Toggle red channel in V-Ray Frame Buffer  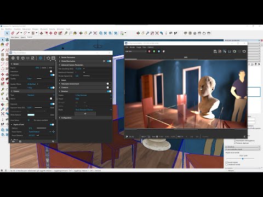coord(150,51)
